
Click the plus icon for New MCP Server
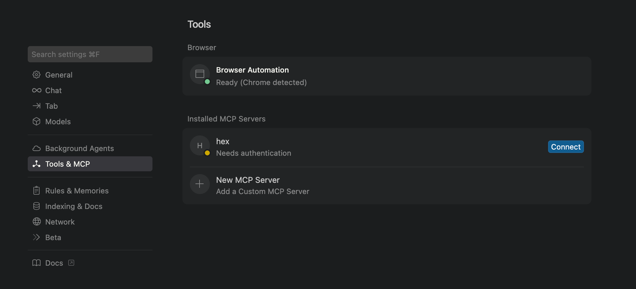[200, 184]
